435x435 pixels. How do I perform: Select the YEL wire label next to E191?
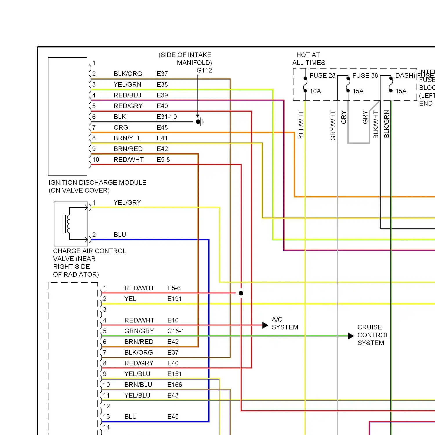pos(130,299)
